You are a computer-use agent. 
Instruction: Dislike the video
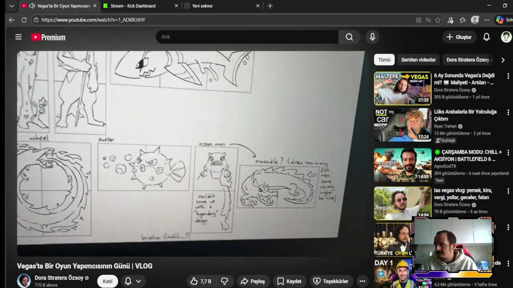point(224,281)
